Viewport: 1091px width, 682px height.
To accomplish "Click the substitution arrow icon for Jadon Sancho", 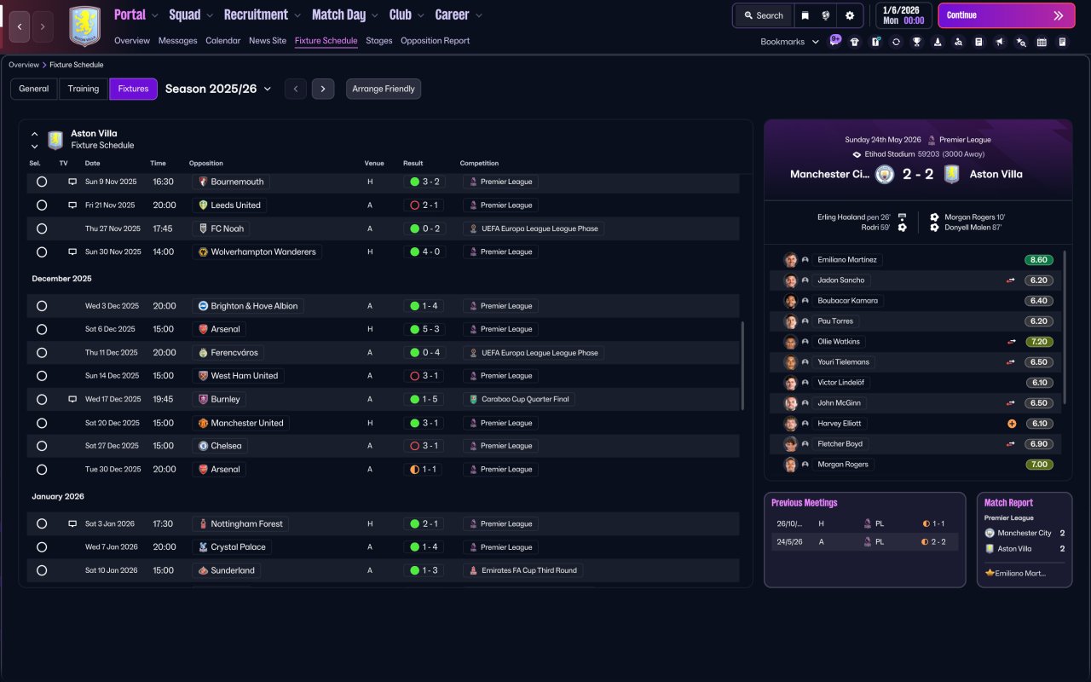I will [x=1012, y=280].
